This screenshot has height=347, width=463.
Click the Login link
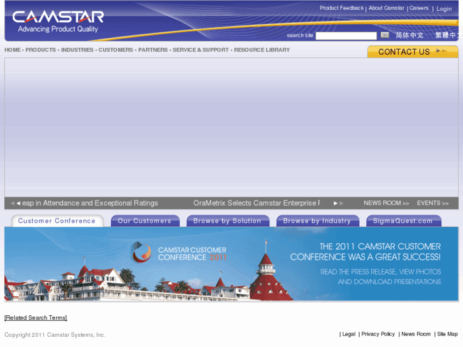[x=444, y=9]
